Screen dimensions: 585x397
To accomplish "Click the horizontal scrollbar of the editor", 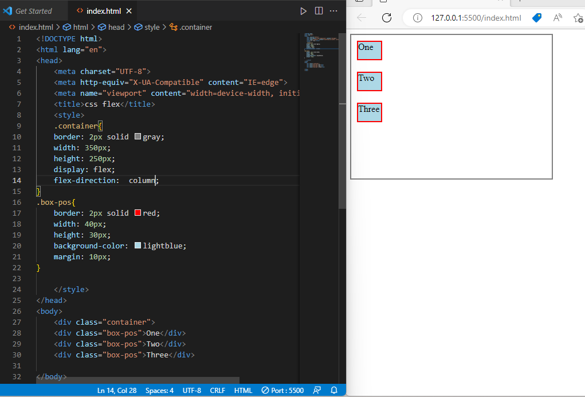I will click(138, 380).
